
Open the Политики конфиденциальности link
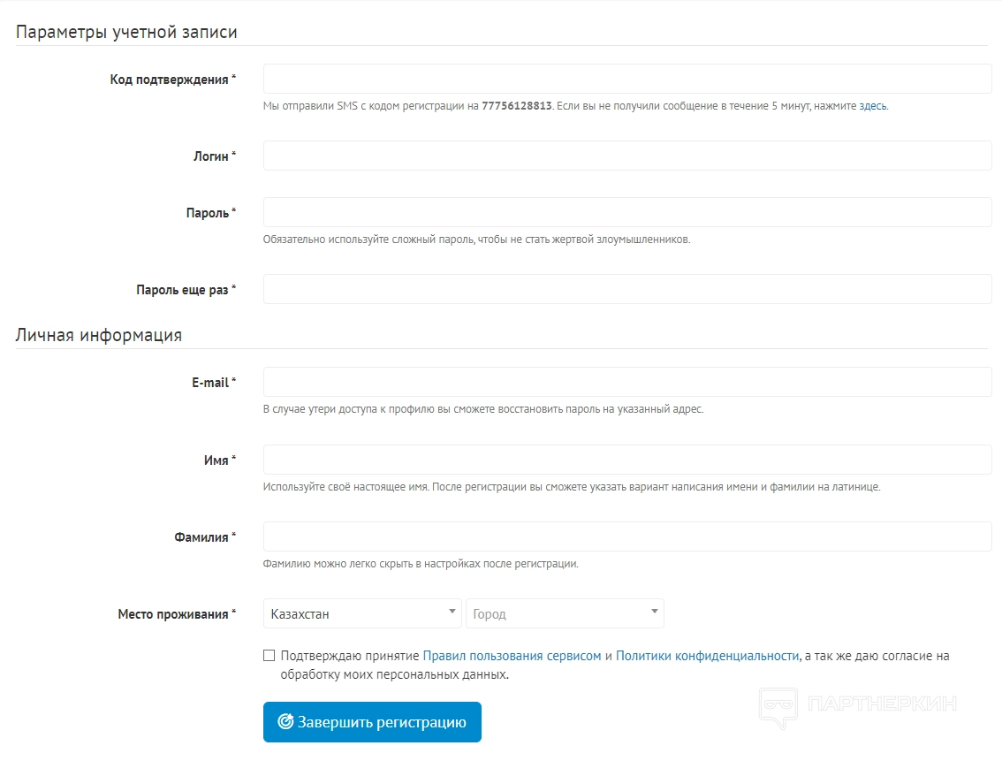(707, 656)
